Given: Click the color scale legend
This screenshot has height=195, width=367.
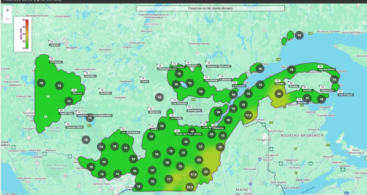Looking at the screenshot, I should 23,34.
